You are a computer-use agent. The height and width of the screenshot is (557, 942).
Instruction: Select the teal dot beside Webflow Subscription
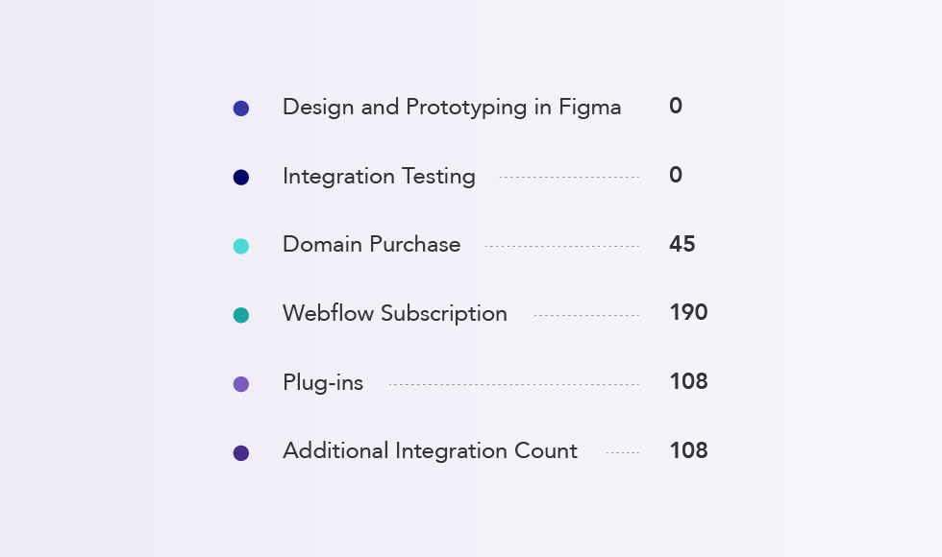tap(241, 315)
